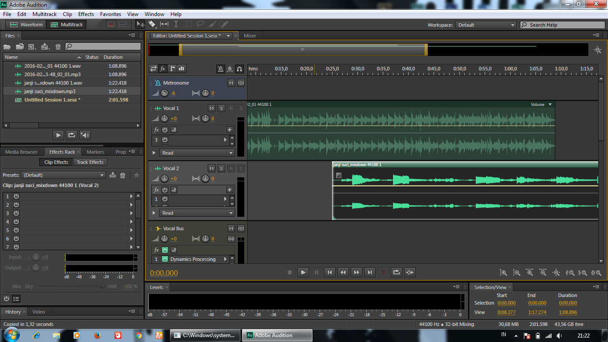The width and height of the screenshot is (608, 342).
Task: Open Firefox from the Windows taskbar
Action: pyautogui.click(x=97, y=335)
